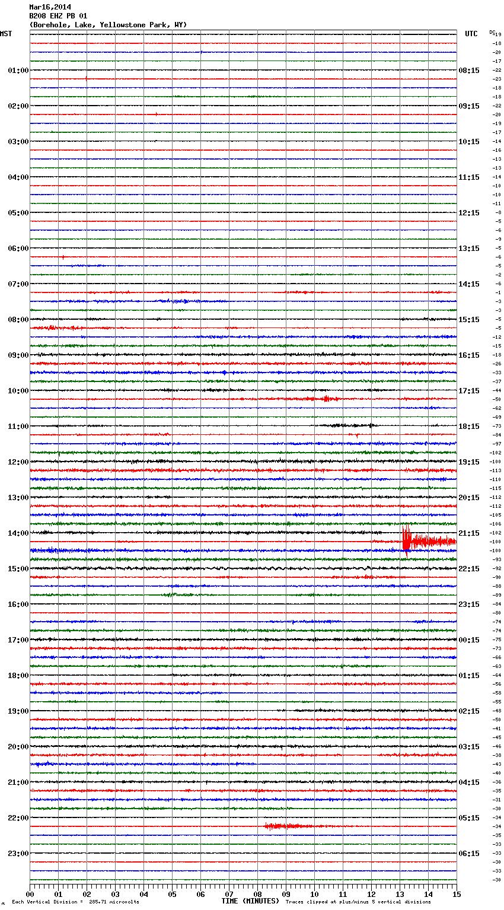Click the "DC" offset column header

(492, 32)
